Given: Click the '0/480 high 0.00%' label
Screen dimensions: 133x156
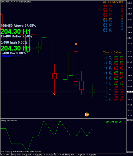Looking at the screenshot, I should click(14, 42).
